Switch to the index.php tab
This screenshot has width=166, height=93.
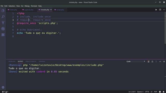pos(12,10)
